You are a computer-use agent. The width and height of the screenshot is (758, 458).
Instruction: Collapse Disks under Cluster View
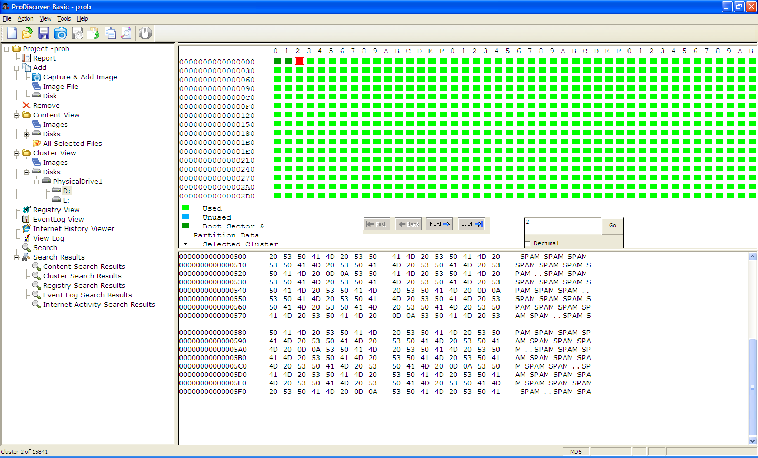point(27,172)
